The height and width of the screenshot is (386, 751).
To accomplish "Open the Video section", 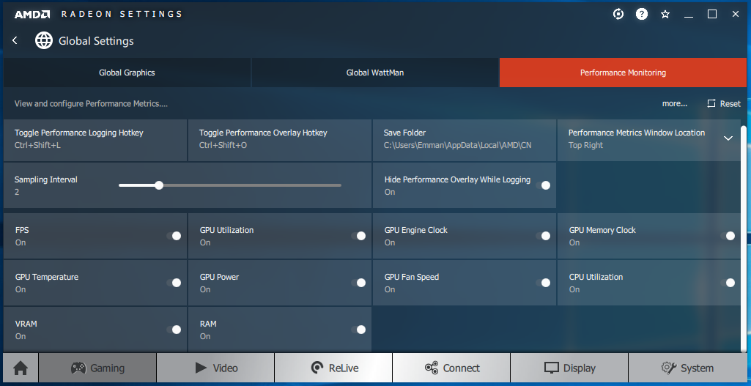I will 215,368.
